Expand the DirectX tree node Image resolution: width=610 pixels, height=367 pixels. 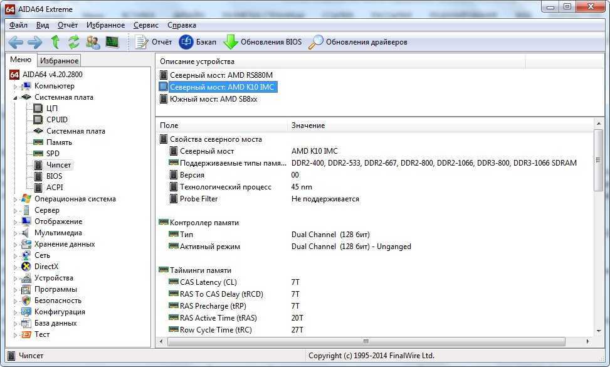[x=15, y=267]
